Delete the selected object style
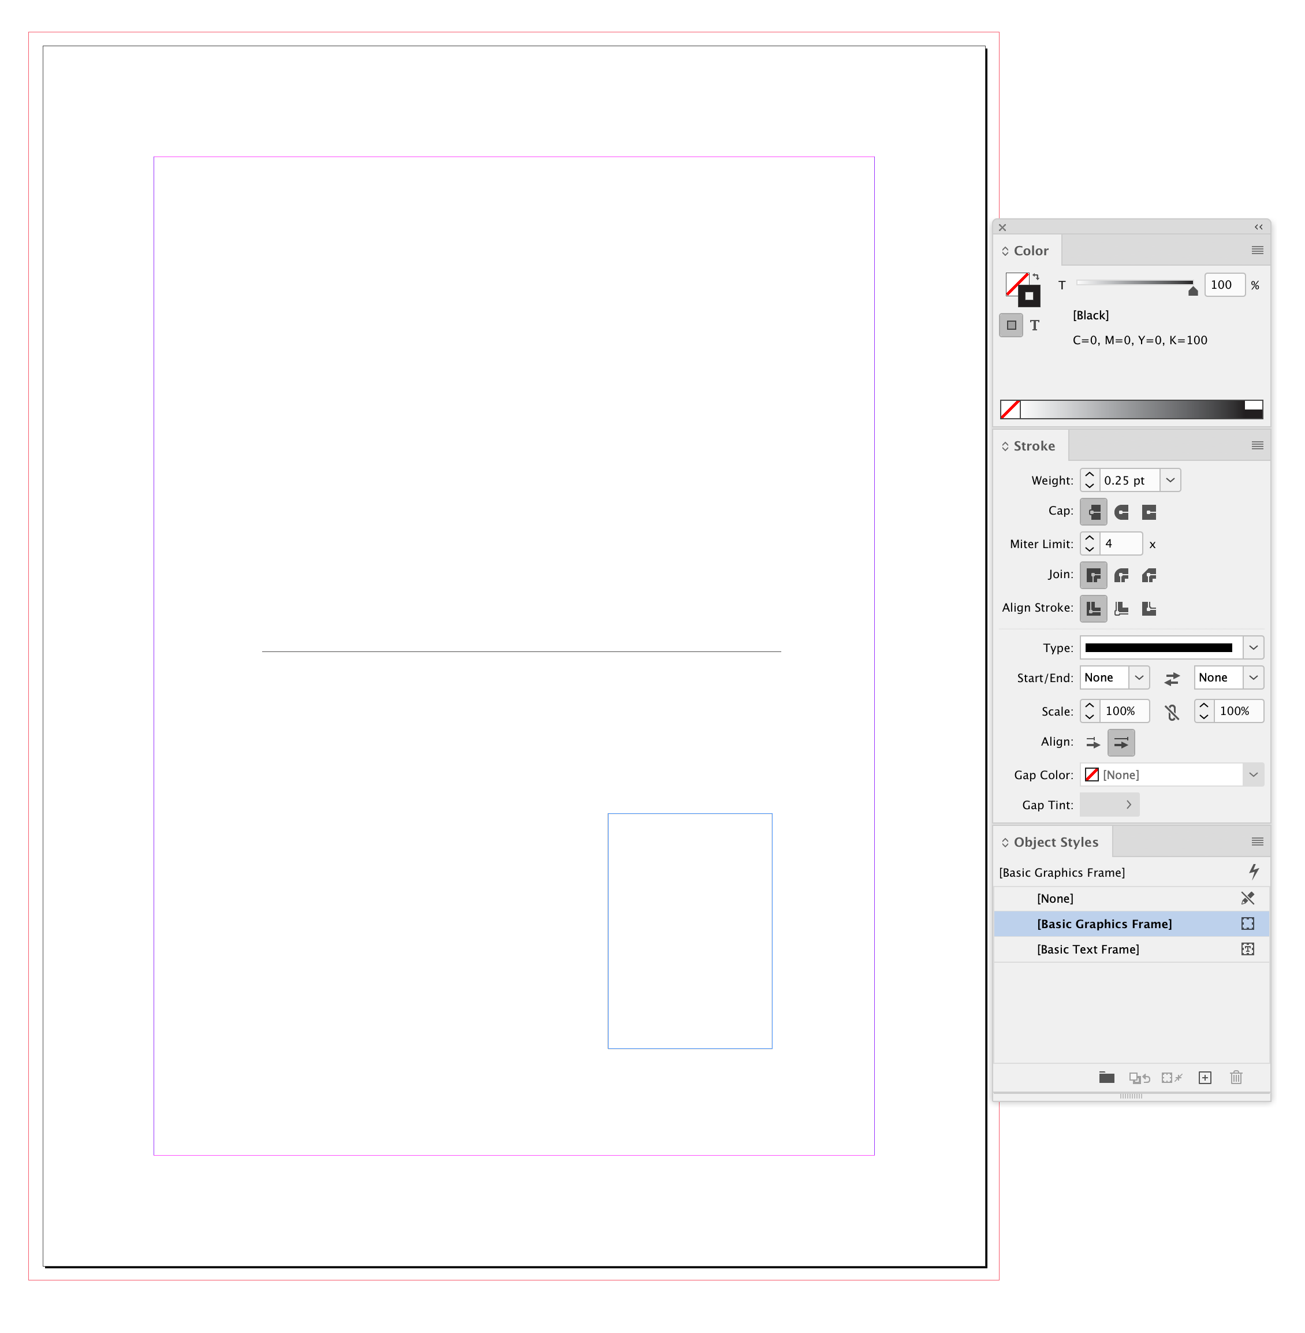This screenshot has height=1333, width=1305. [x=1236, y=1077]
